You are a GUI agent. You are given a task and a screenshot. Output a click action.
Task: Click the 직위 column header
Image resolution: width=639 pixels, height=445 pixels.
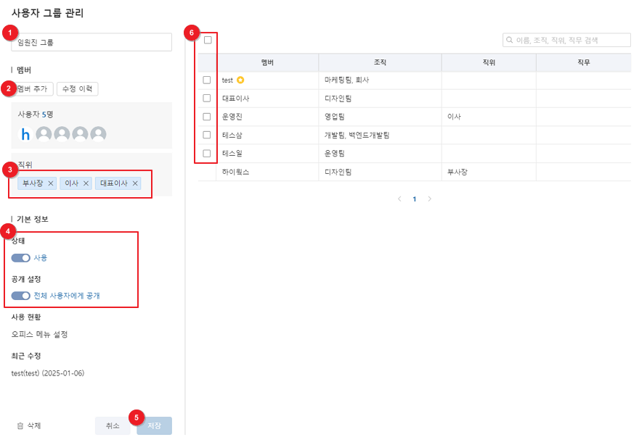point(489,63)
